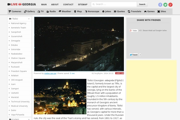
Task: Select Vaja-Pshavela camera
Action: coord(18,115)
